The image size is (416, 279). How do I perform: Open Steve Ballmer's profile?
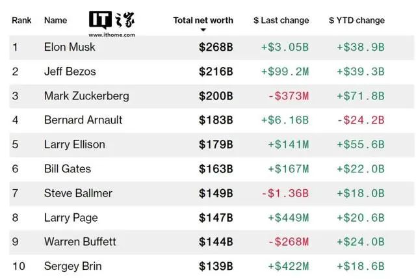pos(78,193)
